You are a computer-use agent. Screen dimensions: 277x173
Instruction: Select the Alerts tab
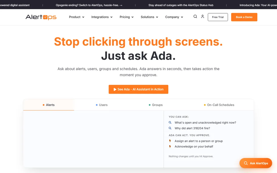pos(49,105)
